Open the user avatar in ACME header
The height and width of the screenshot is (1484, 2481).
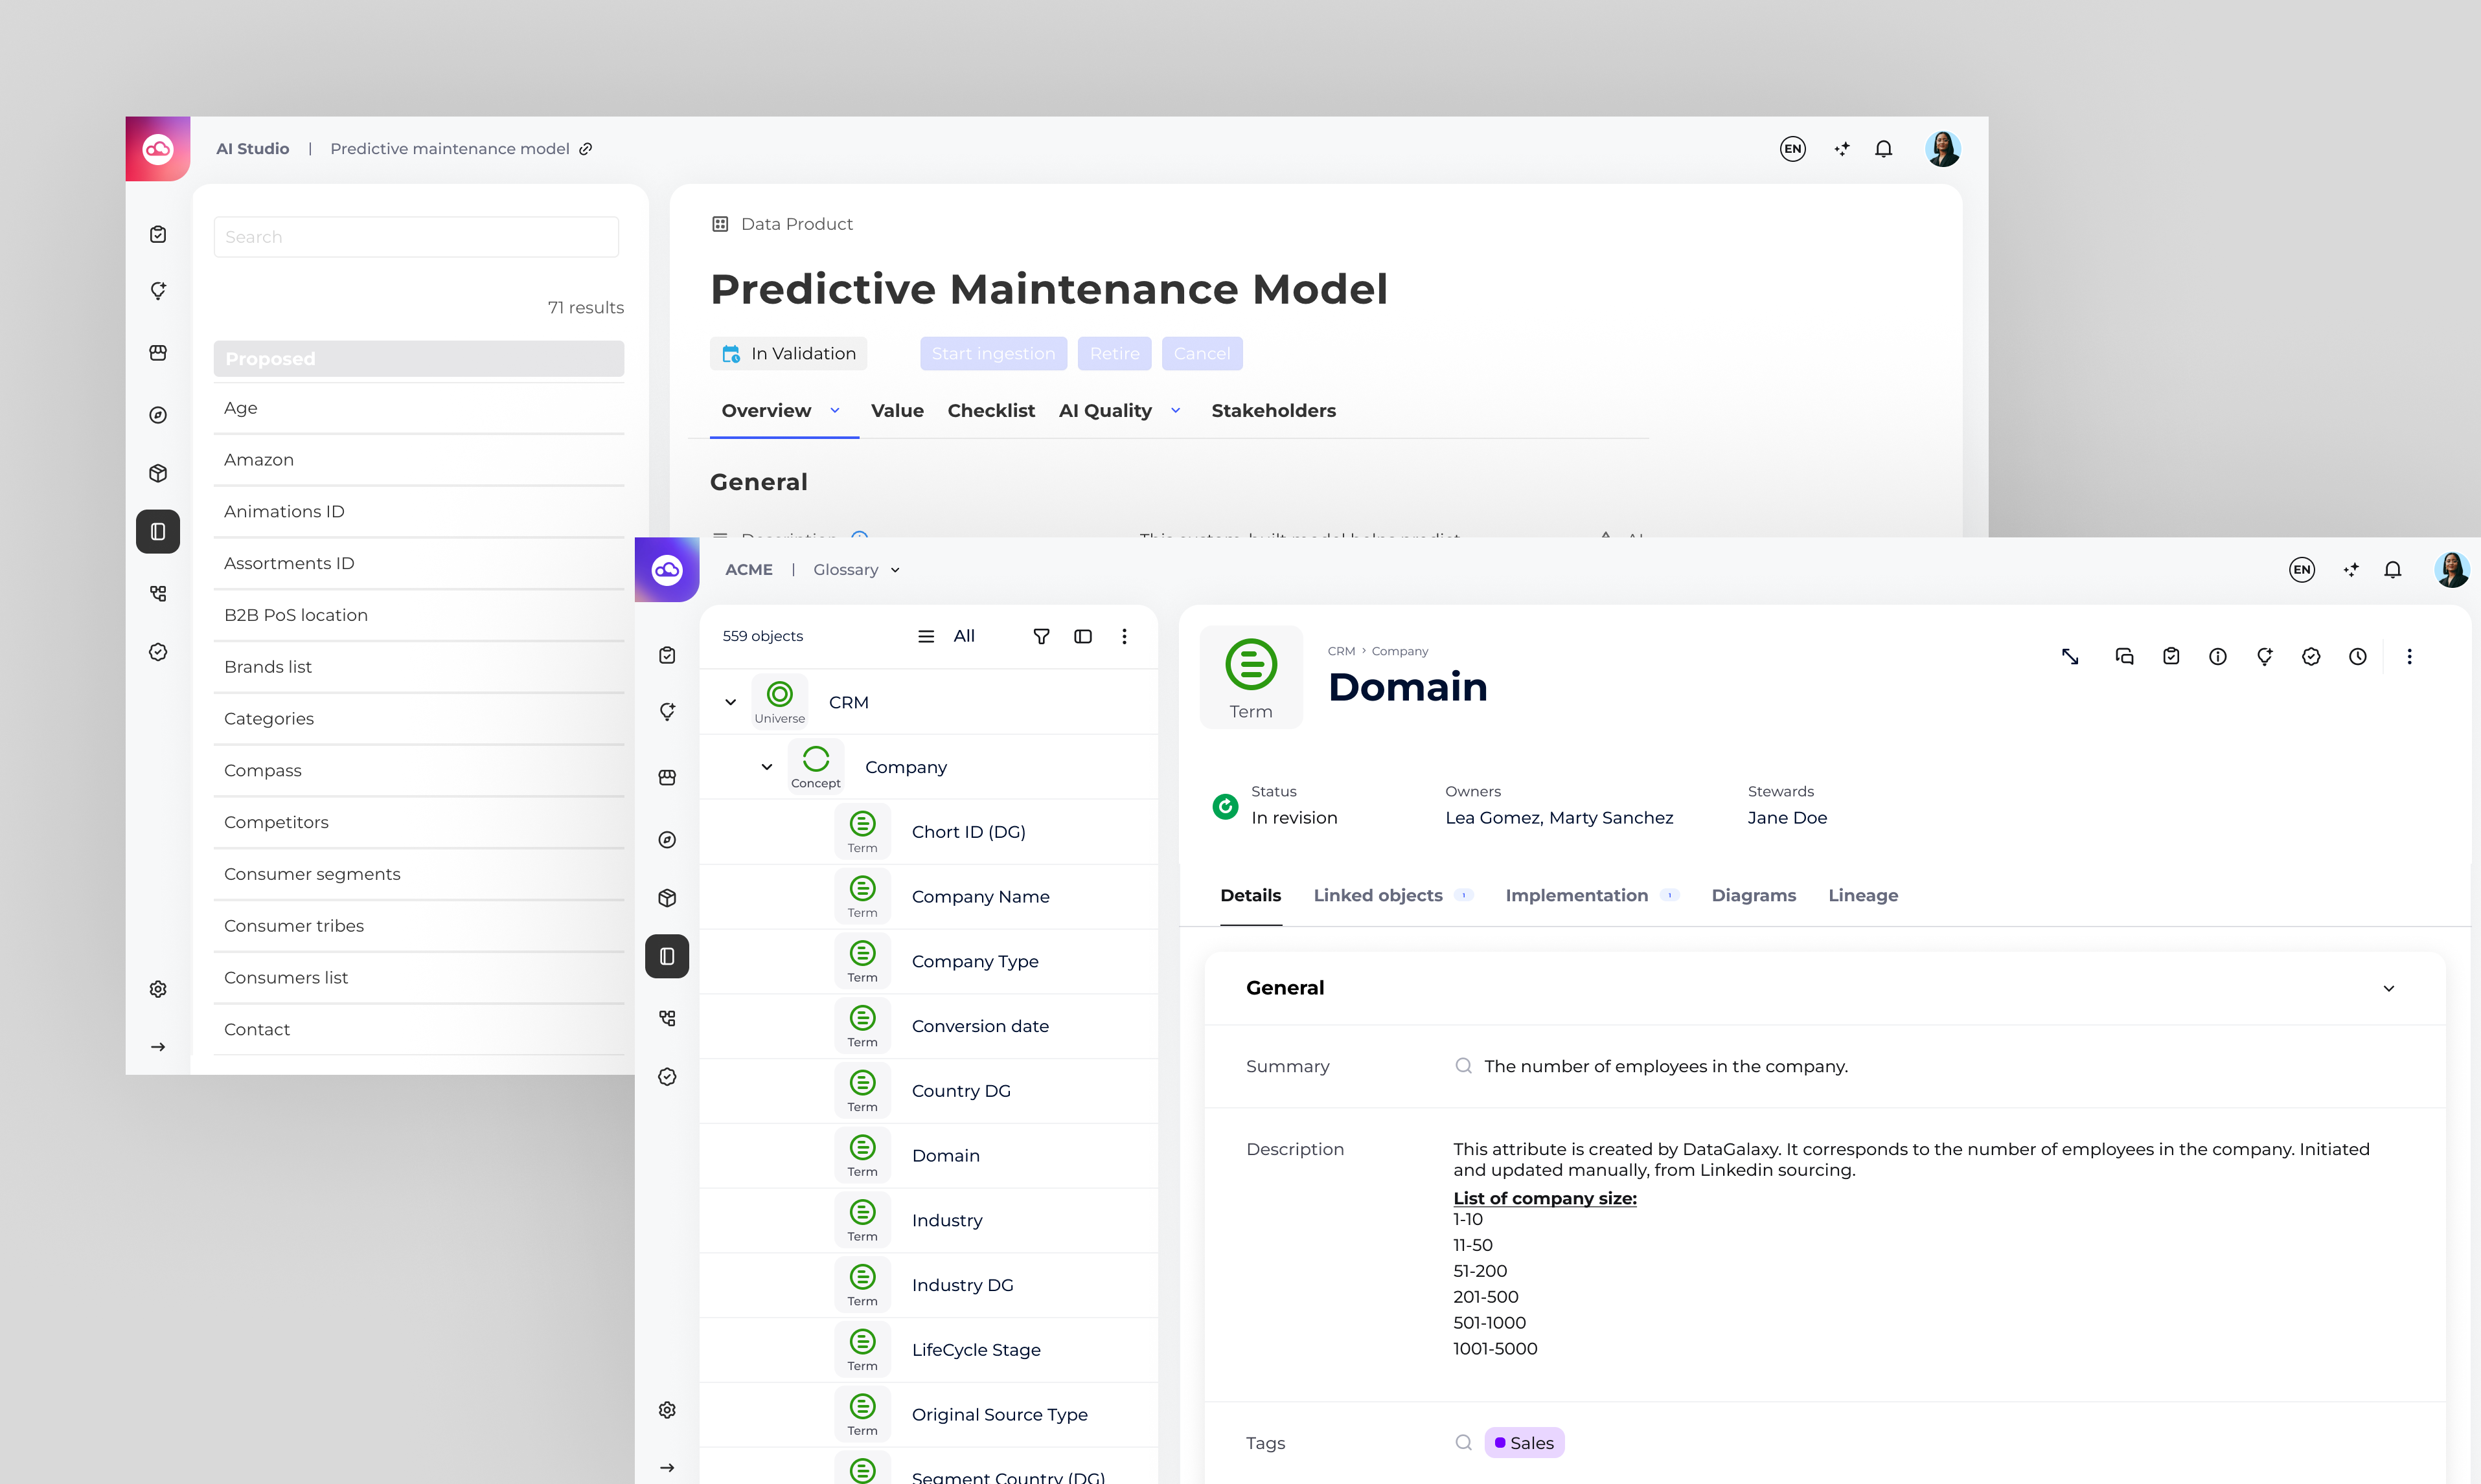click(2451, 570)
